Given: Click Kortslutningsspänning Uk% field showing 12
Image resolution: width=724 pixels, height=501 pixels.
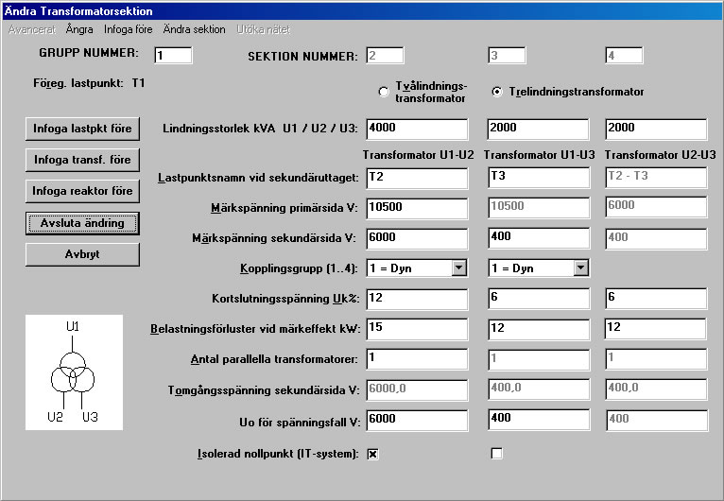Looking at the screenshot, I should point(418,299).
